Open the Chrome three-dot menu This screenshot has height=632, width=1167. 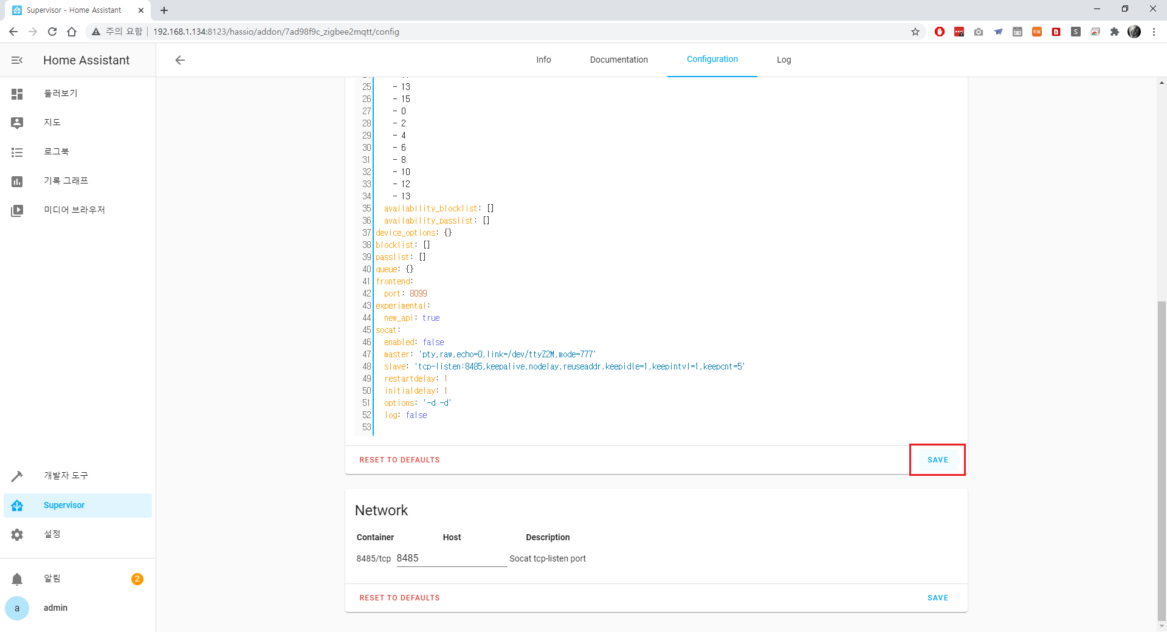tap(1154, 32)
